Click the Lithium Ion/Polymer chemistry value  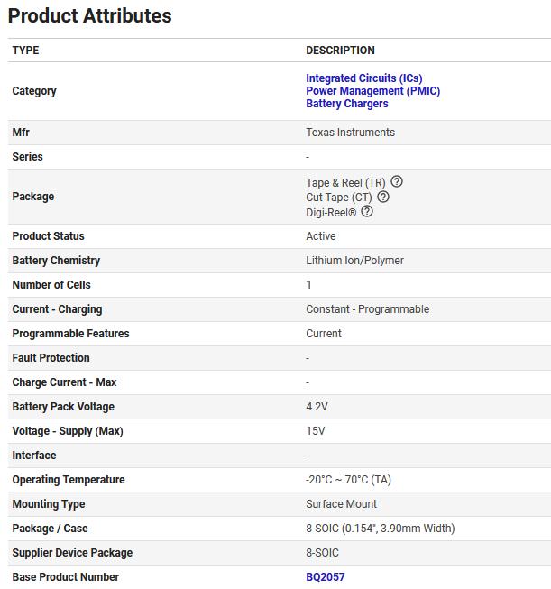(x=354, y=261)
